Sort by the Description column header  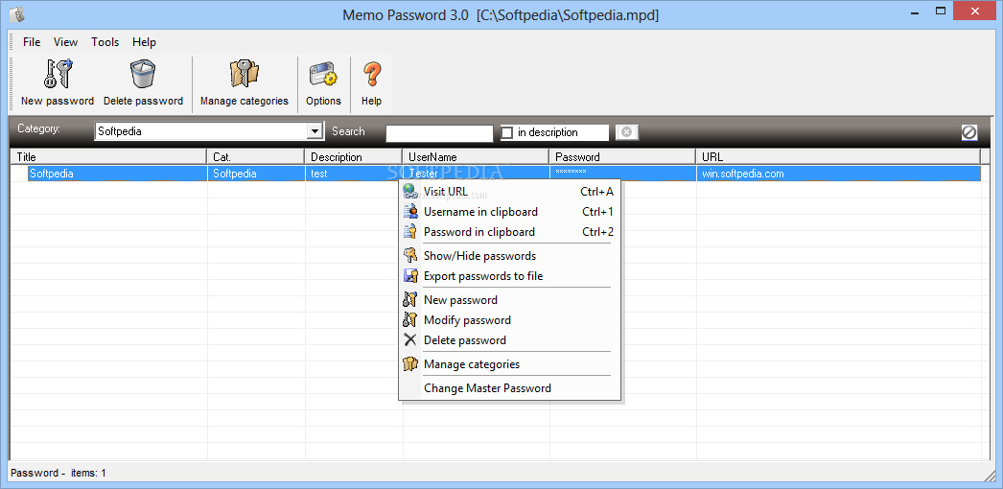coord(353,156)
